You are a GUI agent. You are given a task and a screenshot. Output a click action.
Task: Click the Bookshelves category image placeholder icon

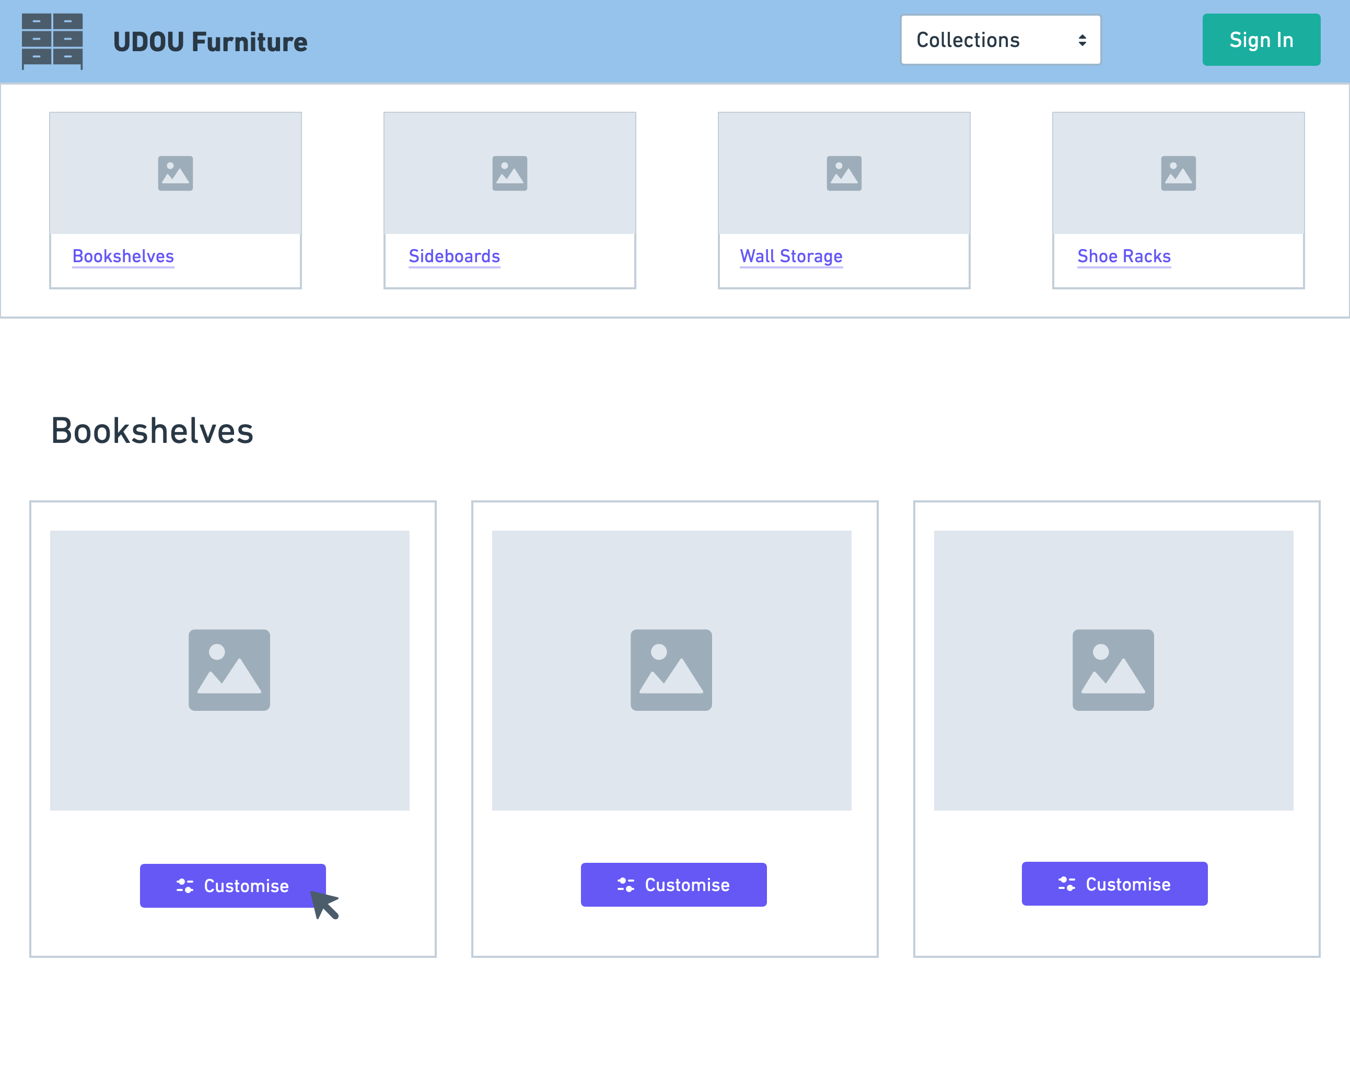tap(176, 173)
